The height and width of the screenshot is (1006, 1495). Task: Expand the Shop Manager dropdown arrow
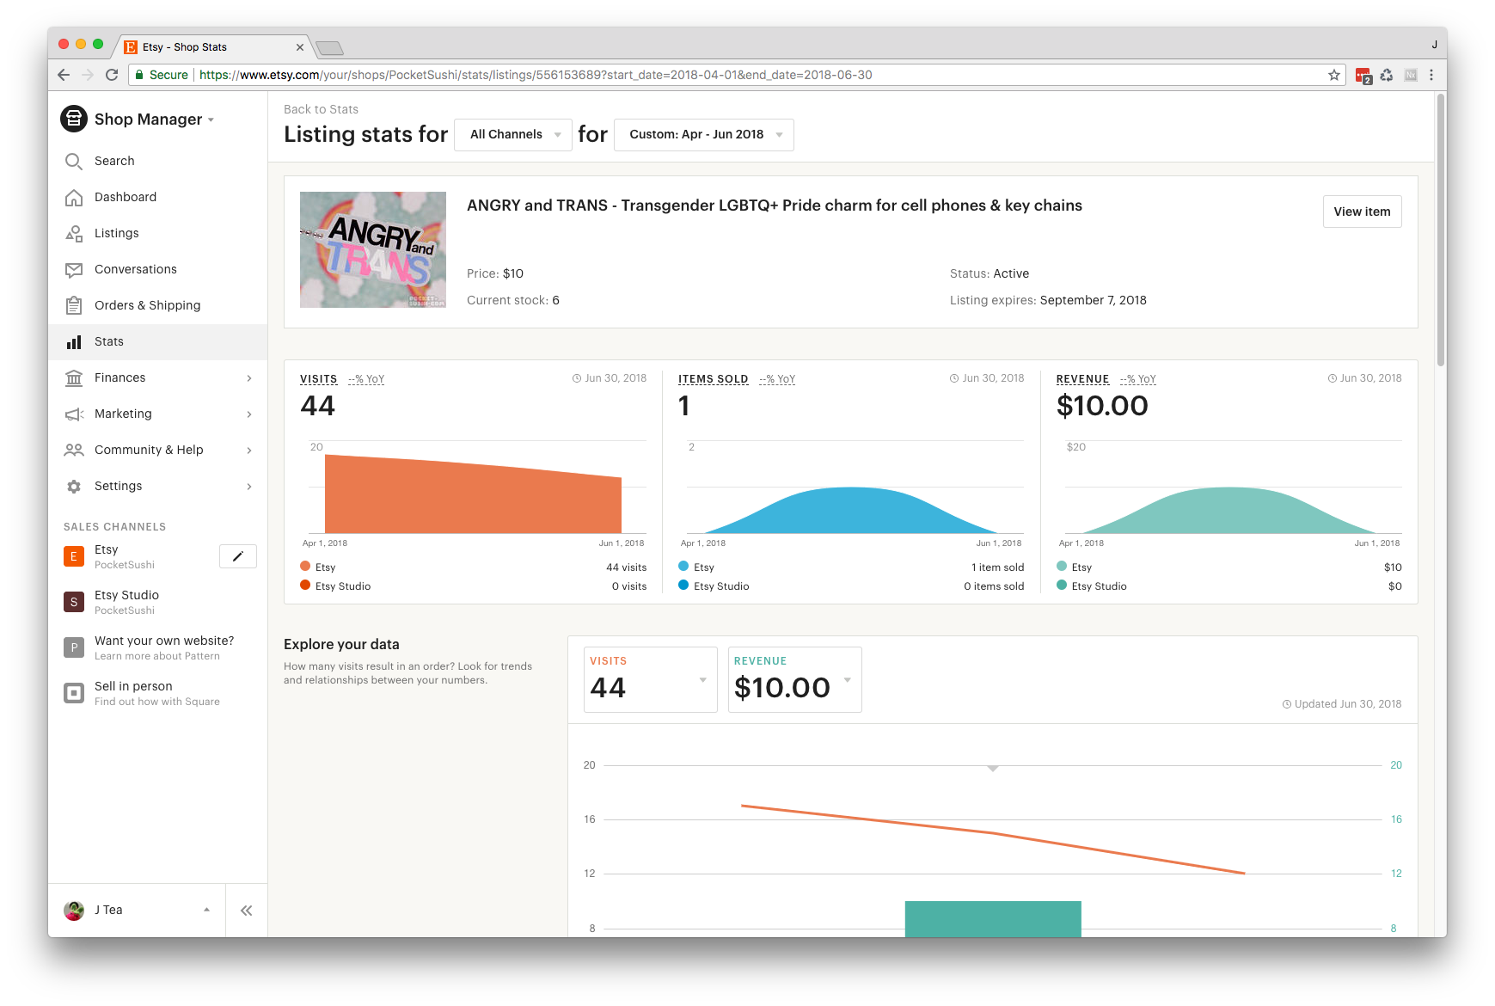[x=211, y=120]
